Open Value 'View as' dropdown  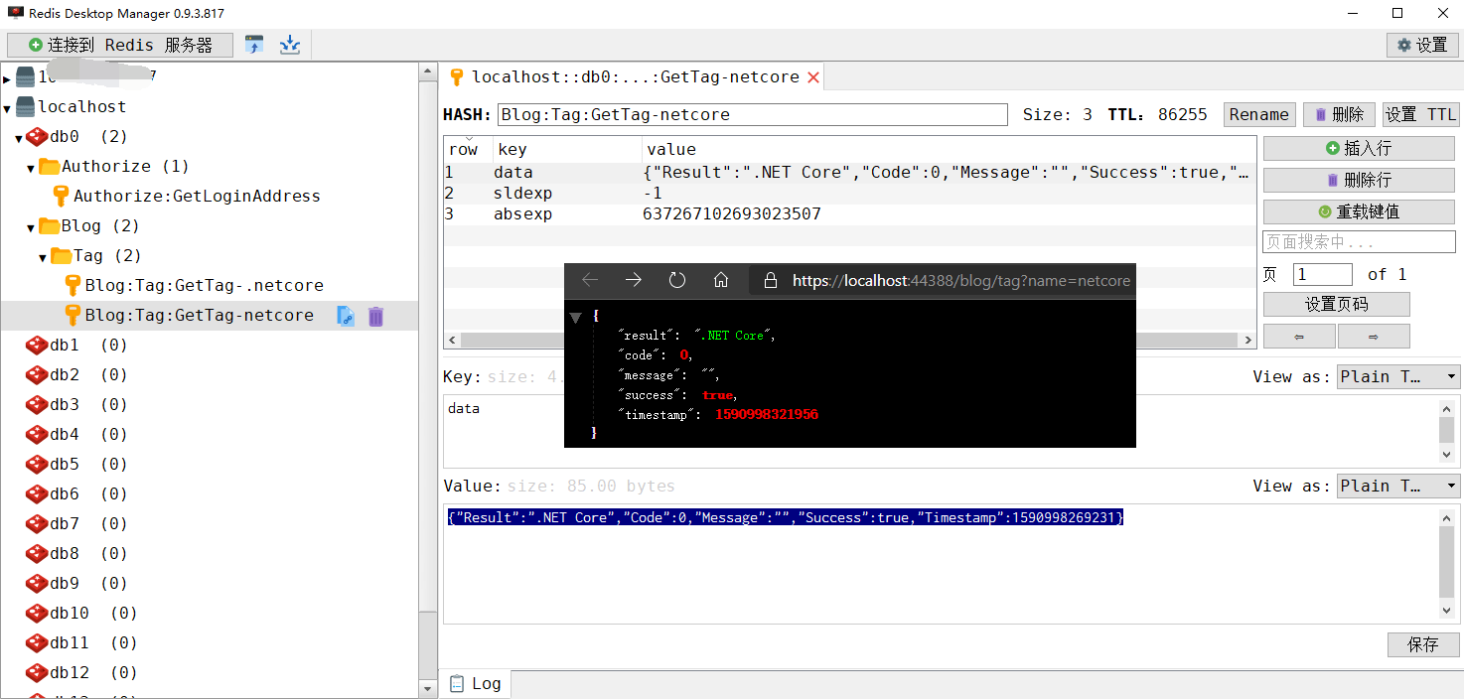point(1396,487)
